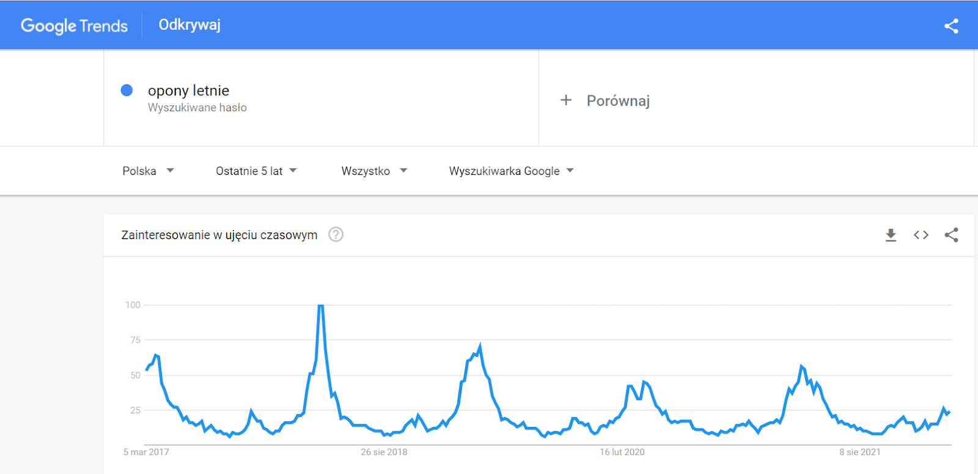This screenshot has width=978, height=474.
Task: Download the interest over time chart data
Action: tap(891, 235)
